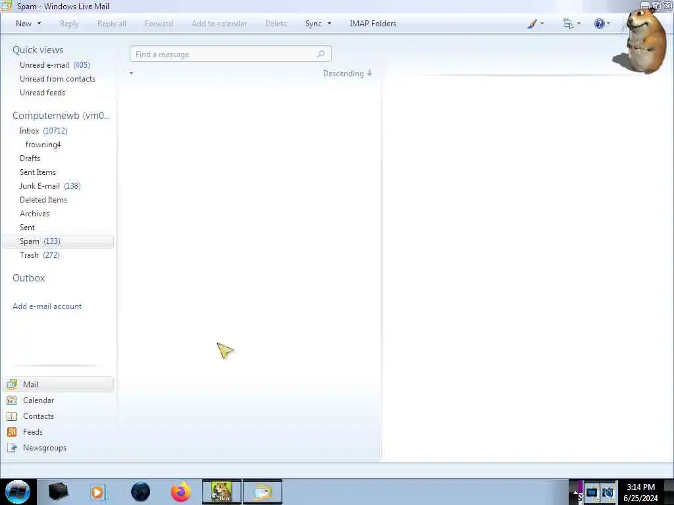Click Add e-mail account link

point(47,306)
